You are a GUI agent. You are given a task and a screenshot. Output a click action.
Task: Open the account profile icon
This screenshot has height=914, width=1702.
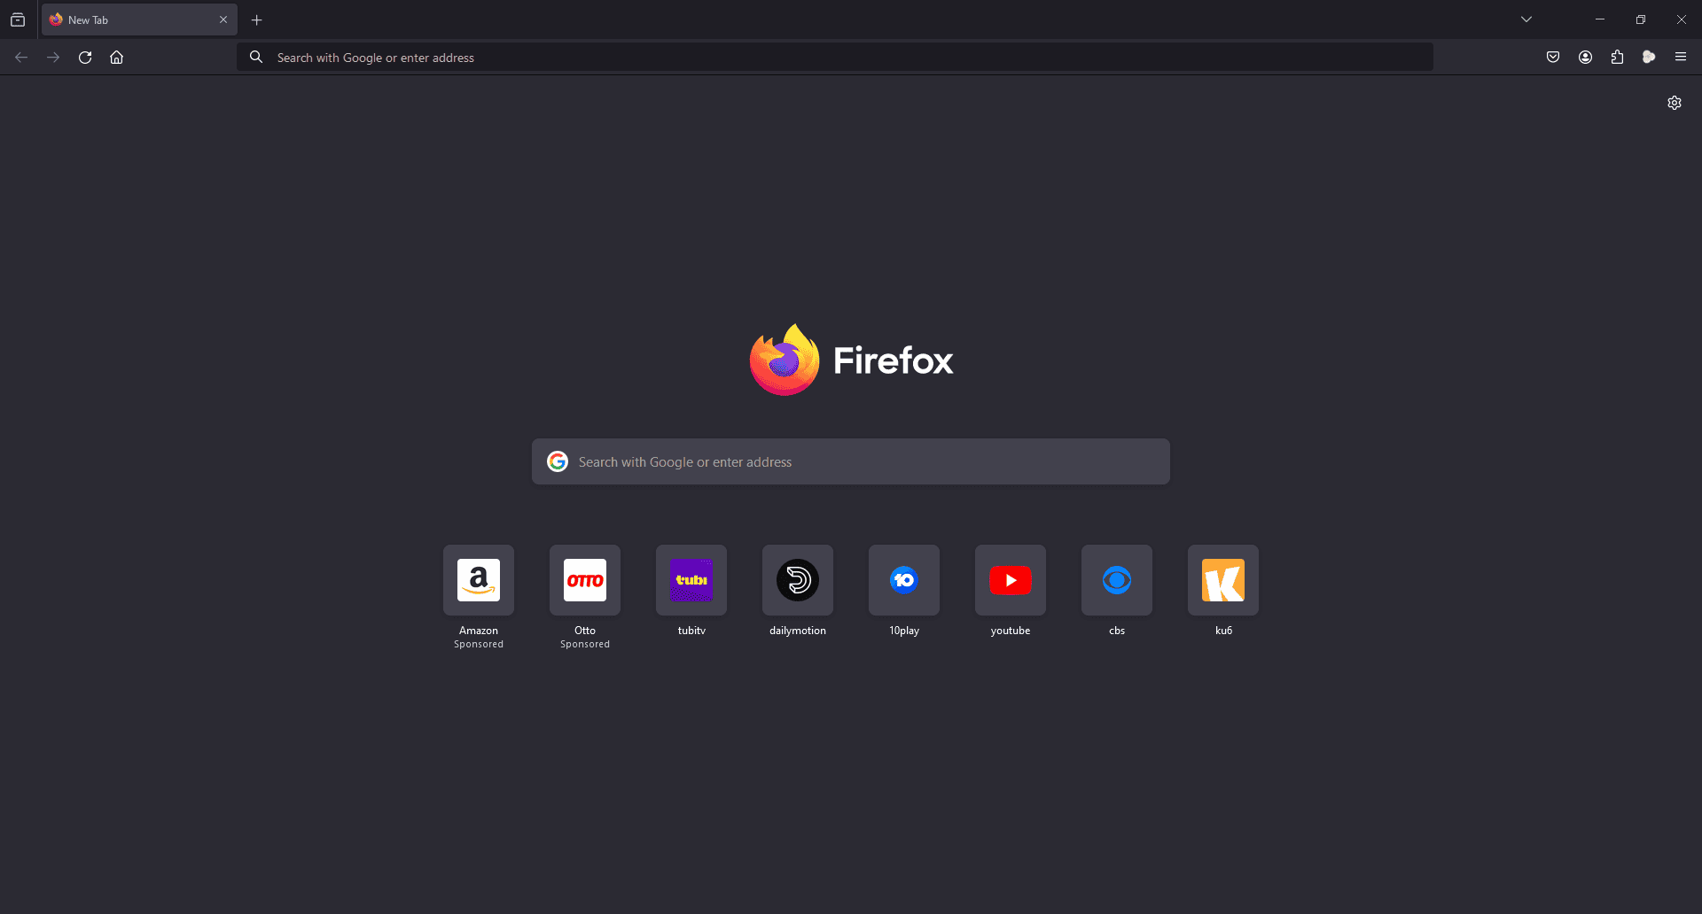[x=1585, y=57]
